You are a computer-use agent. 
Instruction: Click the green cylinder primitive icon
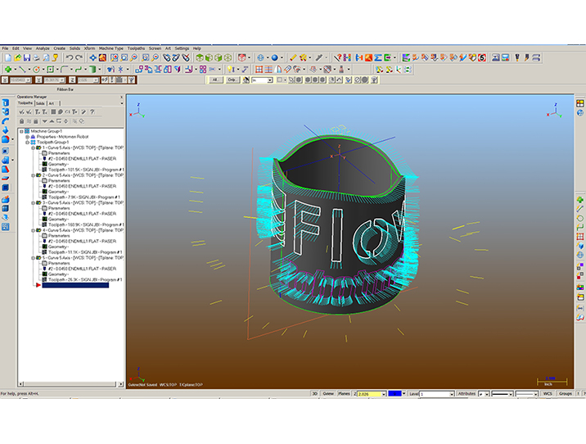[92, 69]
